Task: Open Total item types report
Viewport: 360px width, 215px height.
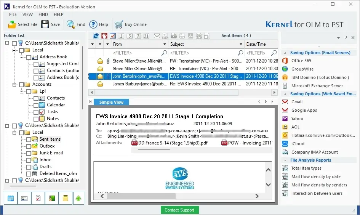Action: coord(306,168)
